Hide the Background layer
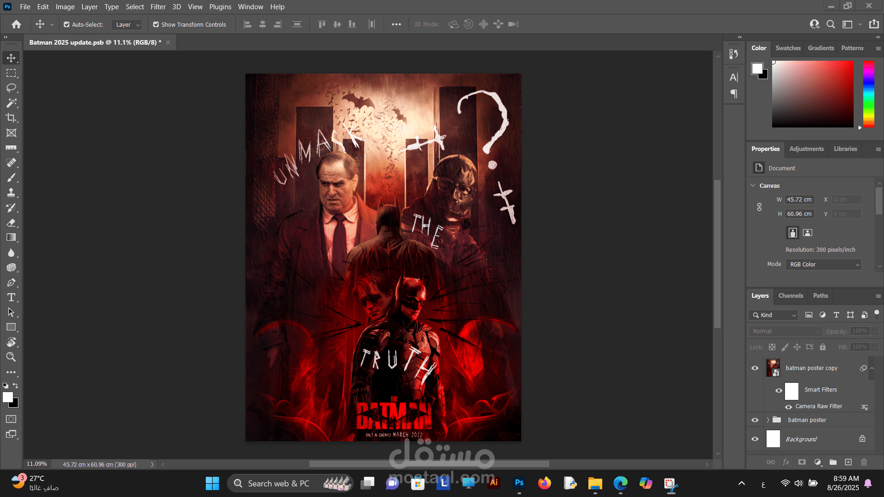Screen dimensions: 884x497 pyautogui.click(x=755, y=439)
